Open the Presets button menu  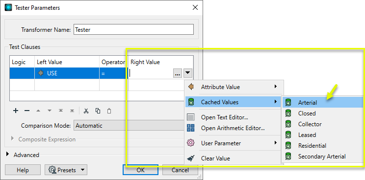(x=66, y=170)
